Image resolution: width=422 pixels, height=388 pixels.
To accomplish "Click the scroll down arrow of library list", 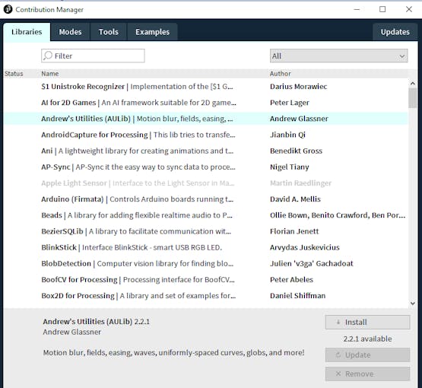I will pos(412,304).
